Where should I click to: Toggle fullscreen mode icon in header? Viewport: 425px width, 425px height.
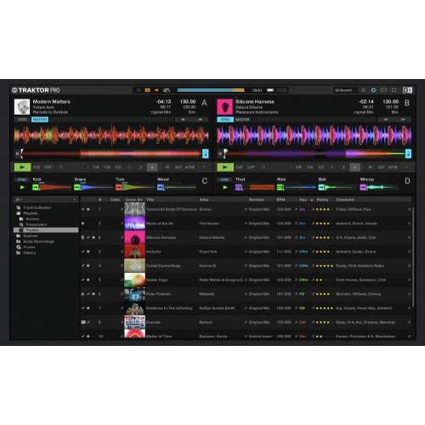click(394, 90)
